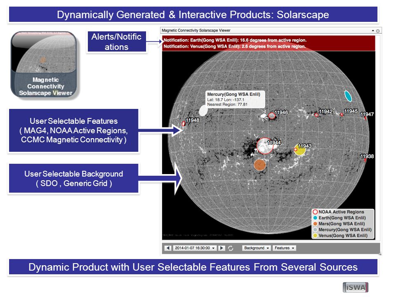
Task: Click the Alerts/Notifications label box
Action: (x=117, y=42)
